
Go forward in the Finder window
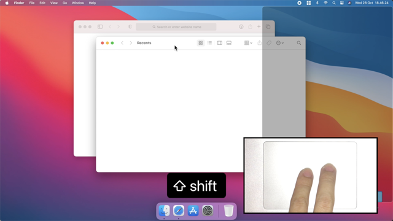coord(131,43)
